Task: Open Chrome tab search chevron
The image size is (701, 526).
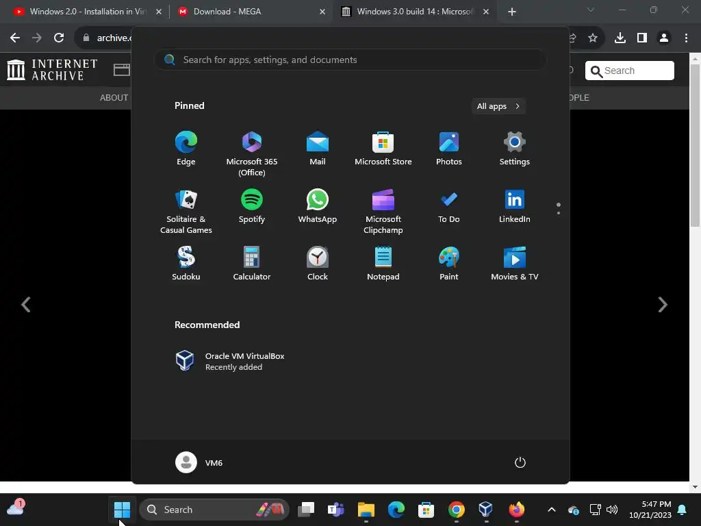Action: [591, 10]
